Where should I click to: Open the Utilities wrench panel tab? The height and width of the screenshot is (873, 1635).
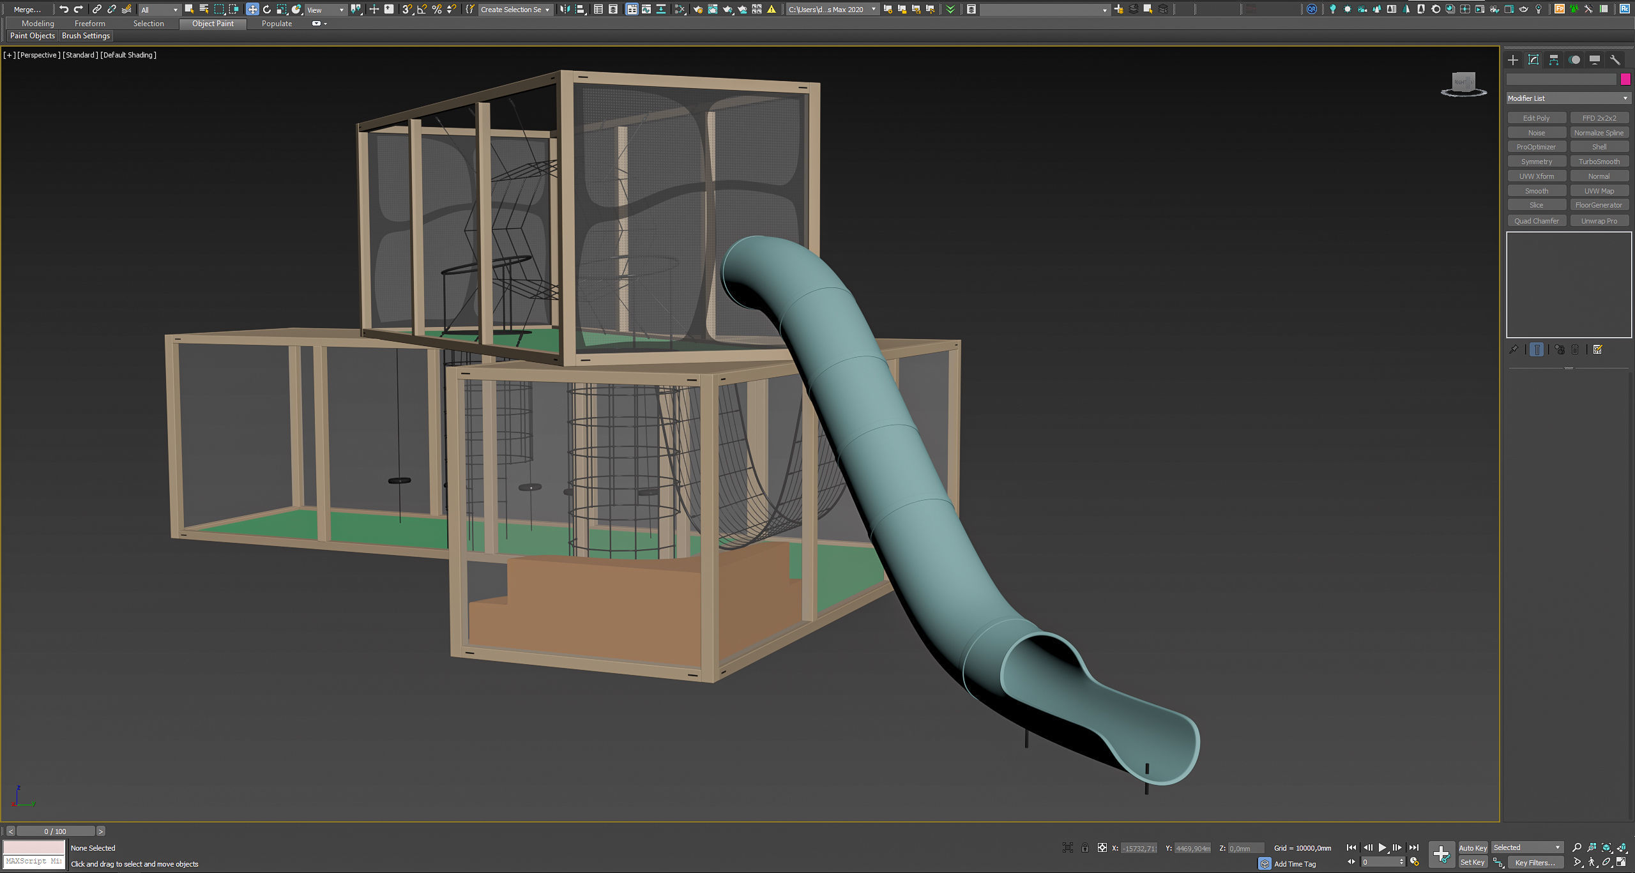click(1615, 60)
